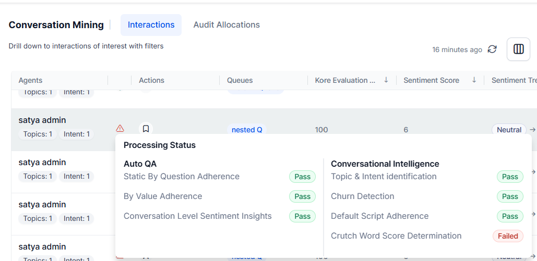The width and height of the screenshot is (537, 261).
Task: Sort by Sentiment Score column arrow
Action: [474, 80]
